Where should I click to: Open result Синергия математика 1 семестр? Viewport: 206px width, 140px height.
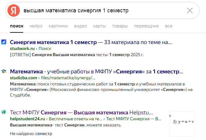pos(91,42)
